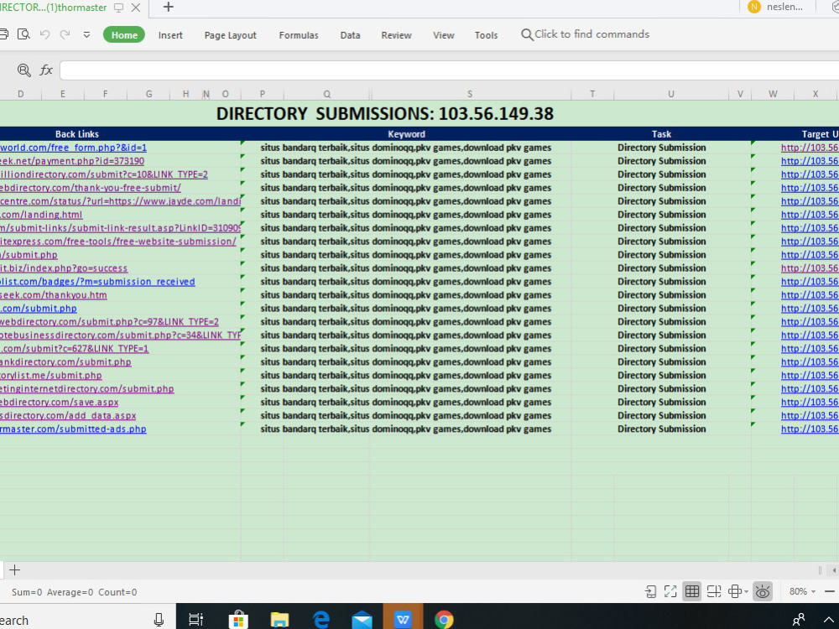The width and height of the screenshot is (839, 629).
Task: Select column S header
Action: pyautogui.click(x=470, y=94)
